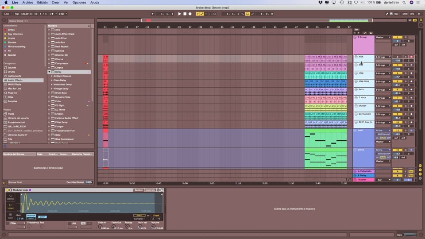This screenshot has width=425, height=239.
Task: Adjust the Simpler Transp knob
Action: (x=127, y=227)
